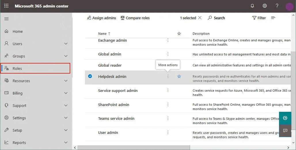The height and width of the screenshot is (150, 296).
Task: Click the help question mark in header
Action: (277, 6)
